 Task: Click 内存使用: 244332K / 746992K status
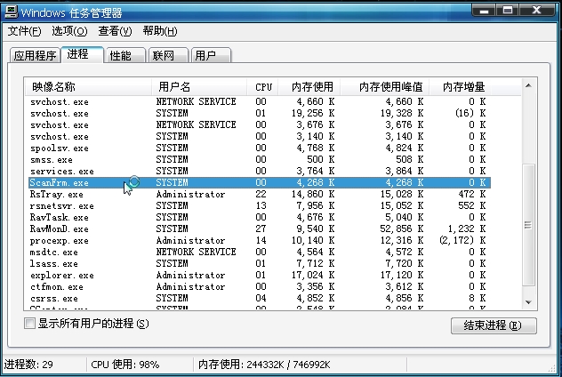[264, 365]
